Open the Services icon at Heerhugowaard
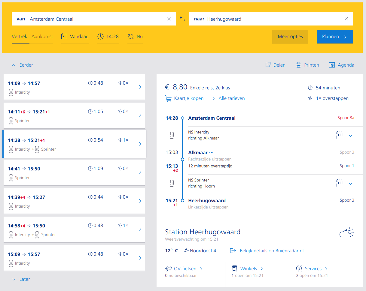Screen dimensions: 366x291 tap(299, 268)
